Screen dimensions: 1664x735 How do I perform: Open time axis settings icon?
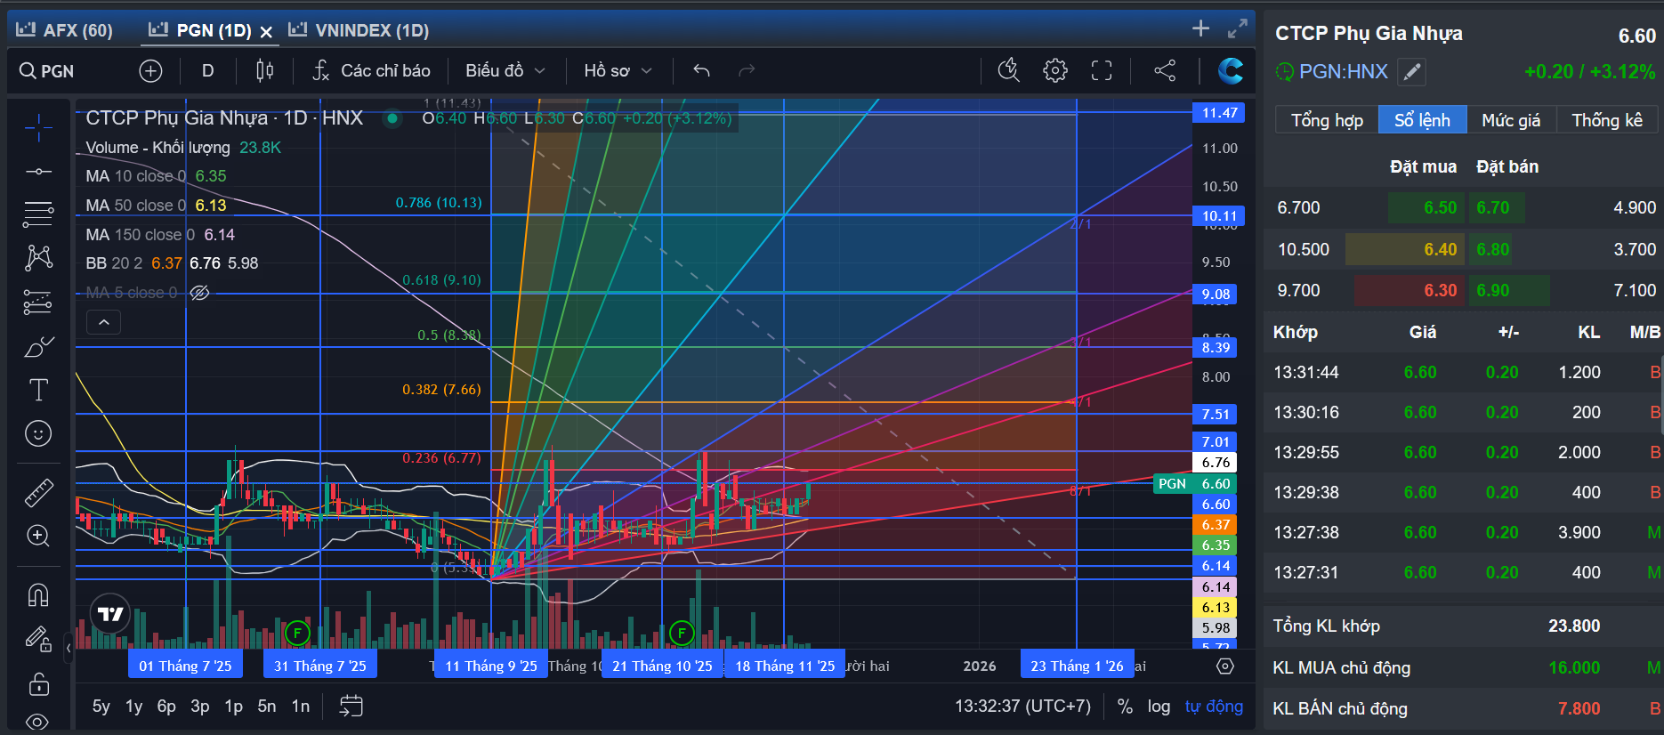pyautogui.click(x=1225, y=666)
